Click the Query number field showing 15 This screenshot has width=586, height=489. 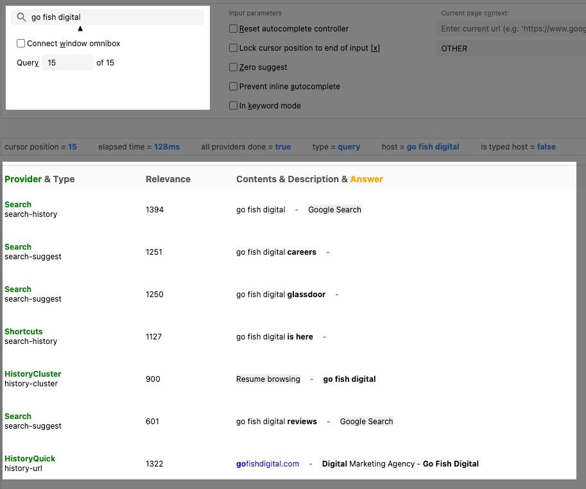67,63
